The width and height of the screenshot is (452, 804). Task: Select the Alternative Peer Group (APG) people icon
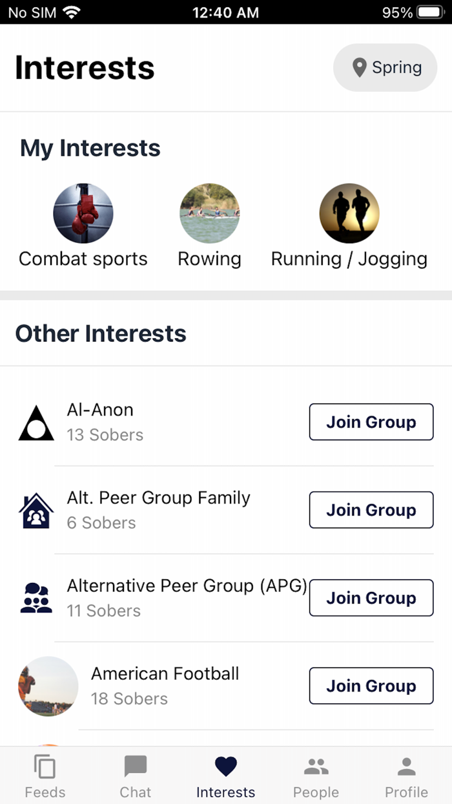(x=36, y=597)
